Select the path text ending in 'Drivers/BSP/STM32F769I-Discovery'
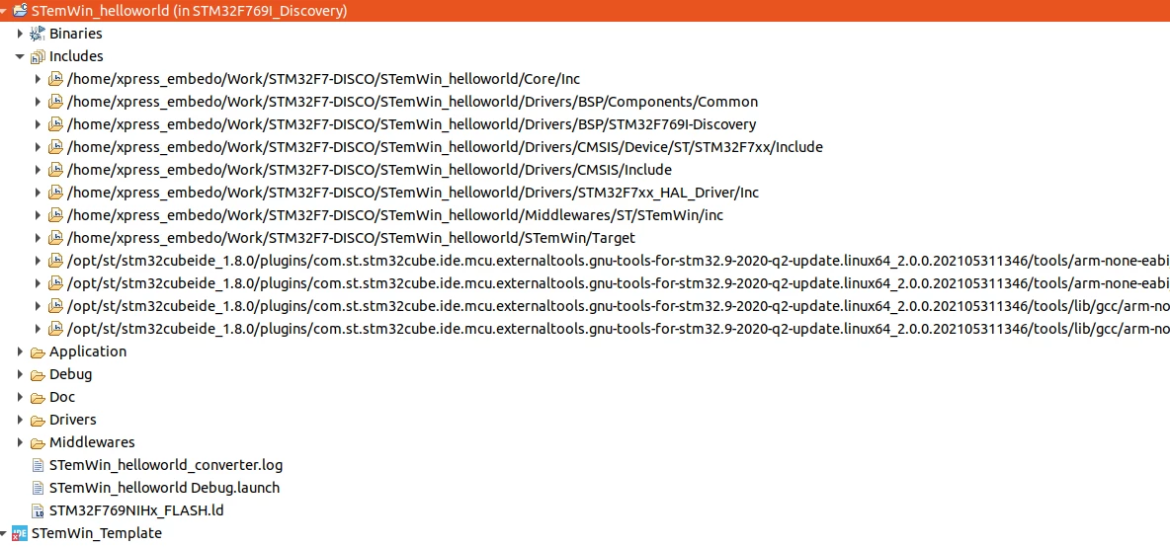Image resolution: width=1170 pixels, height=547 pixels. 412,124
